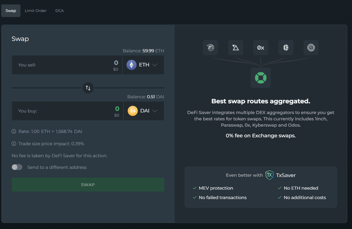Click the Kyberswap aggregator icon
The width and height of the screenshot is (352, 229).
coord(286,48)
